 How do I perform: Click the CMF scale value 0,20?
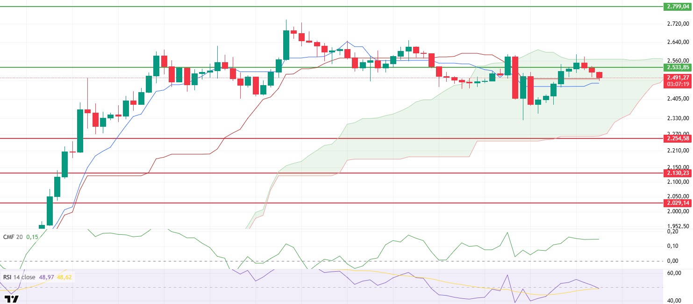click(x=672, y=232)
